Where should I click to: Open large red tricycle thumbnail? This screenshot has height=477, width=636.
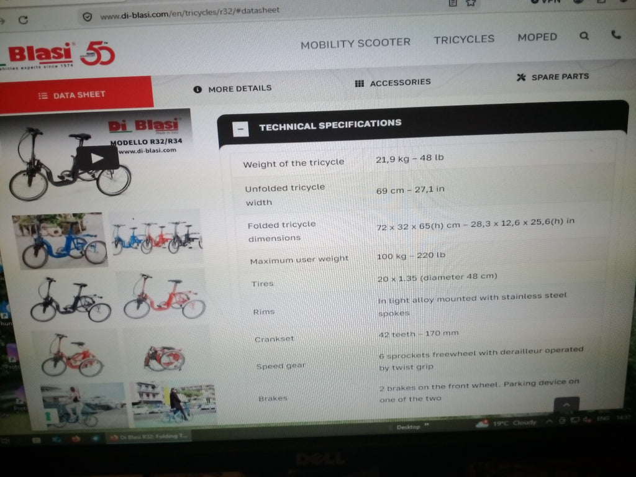[163, 297]
